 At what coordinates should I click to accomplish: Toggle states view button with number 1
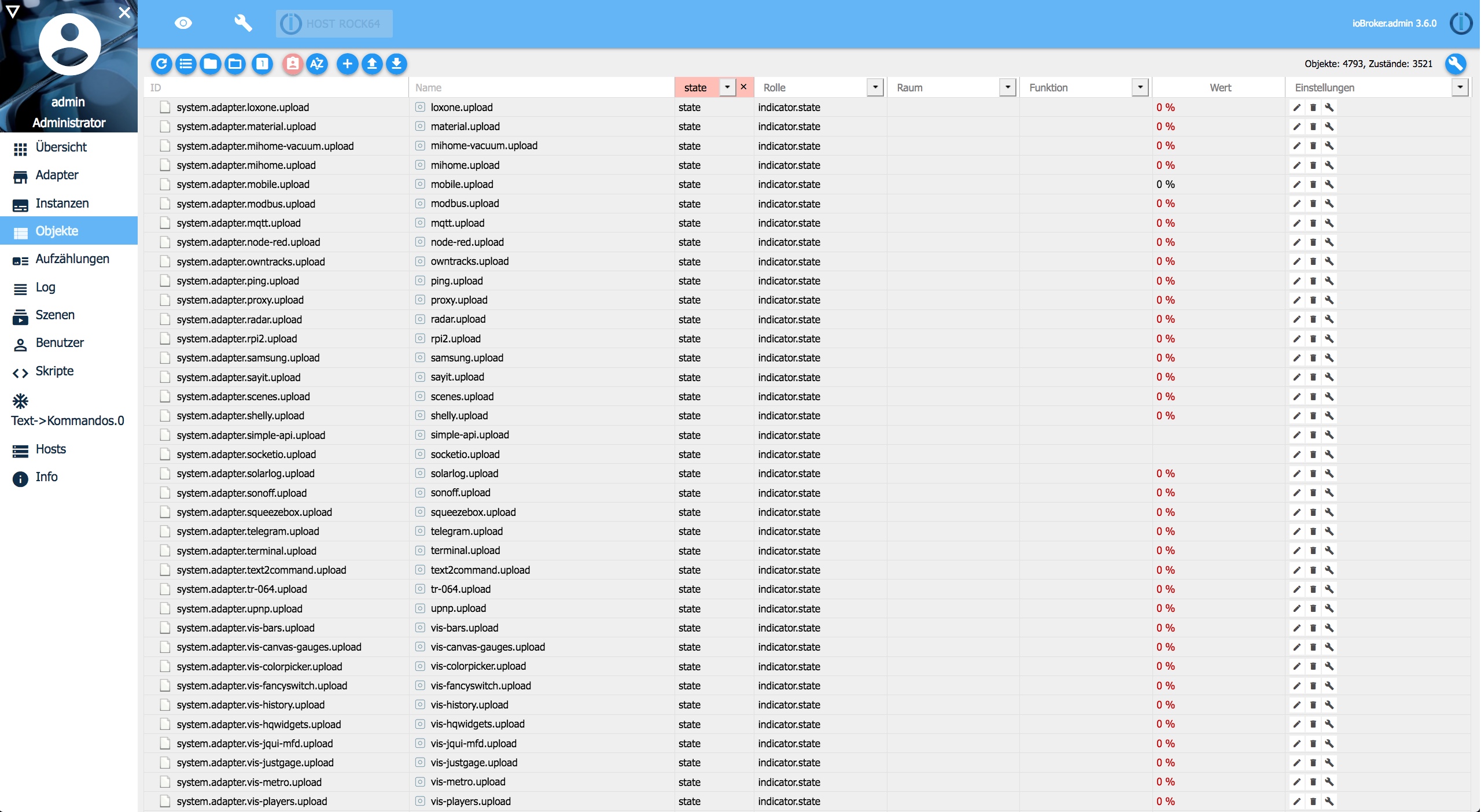coord(262,64)
